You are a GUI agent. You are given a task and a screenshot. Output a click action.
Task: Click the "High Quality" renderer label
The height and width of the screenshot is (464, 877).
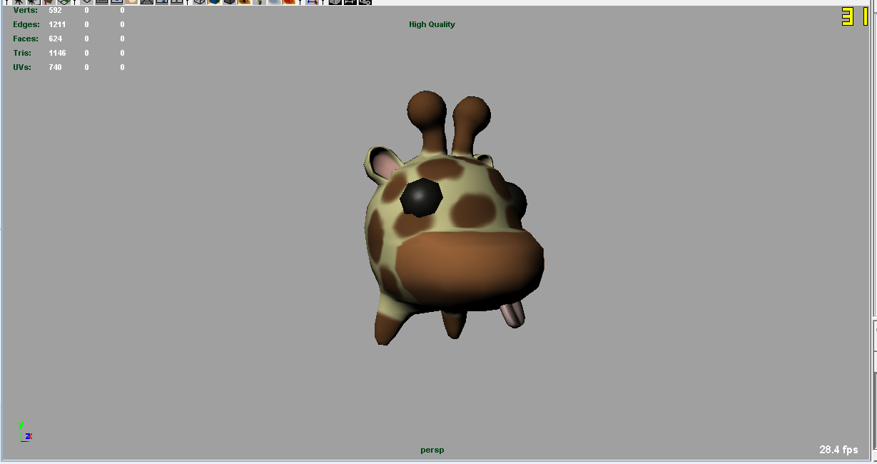[x=432, y=24]
